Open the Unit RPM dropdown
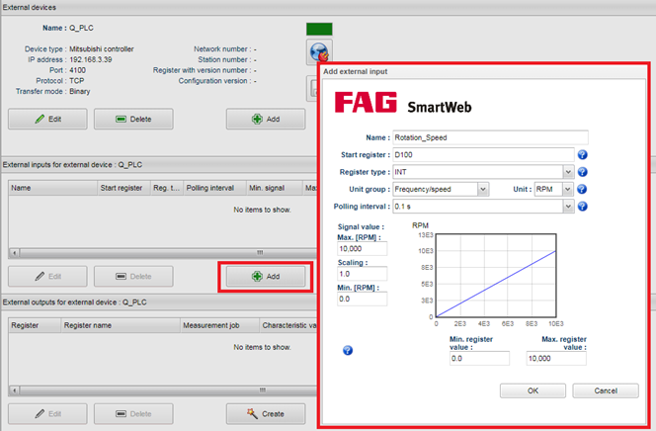The image size is (656, 431). (567, 189)
